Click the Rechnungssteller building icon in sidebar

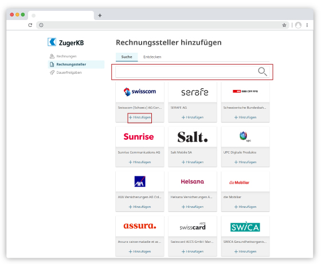[52, 64]
